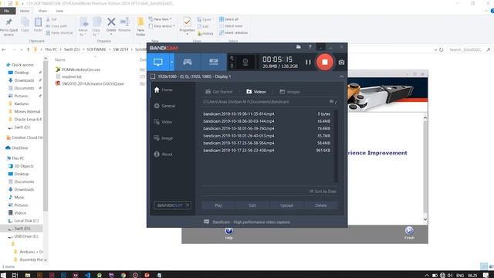Switch to Bandicam game recording mode

(x=187, y=62)
